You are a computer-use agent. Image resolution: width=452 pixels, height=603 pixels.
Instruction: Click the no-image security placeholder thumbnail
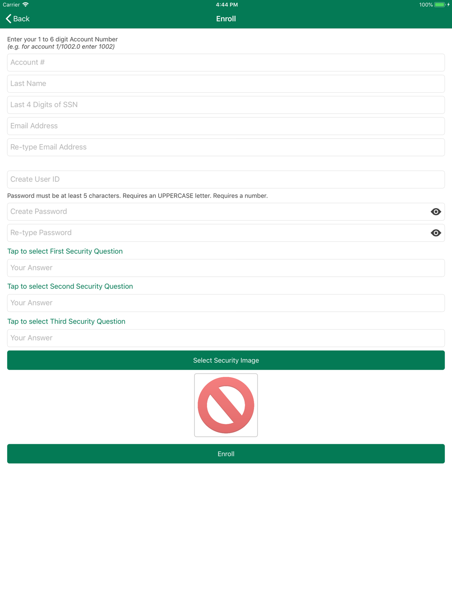[x=226, y=405]
